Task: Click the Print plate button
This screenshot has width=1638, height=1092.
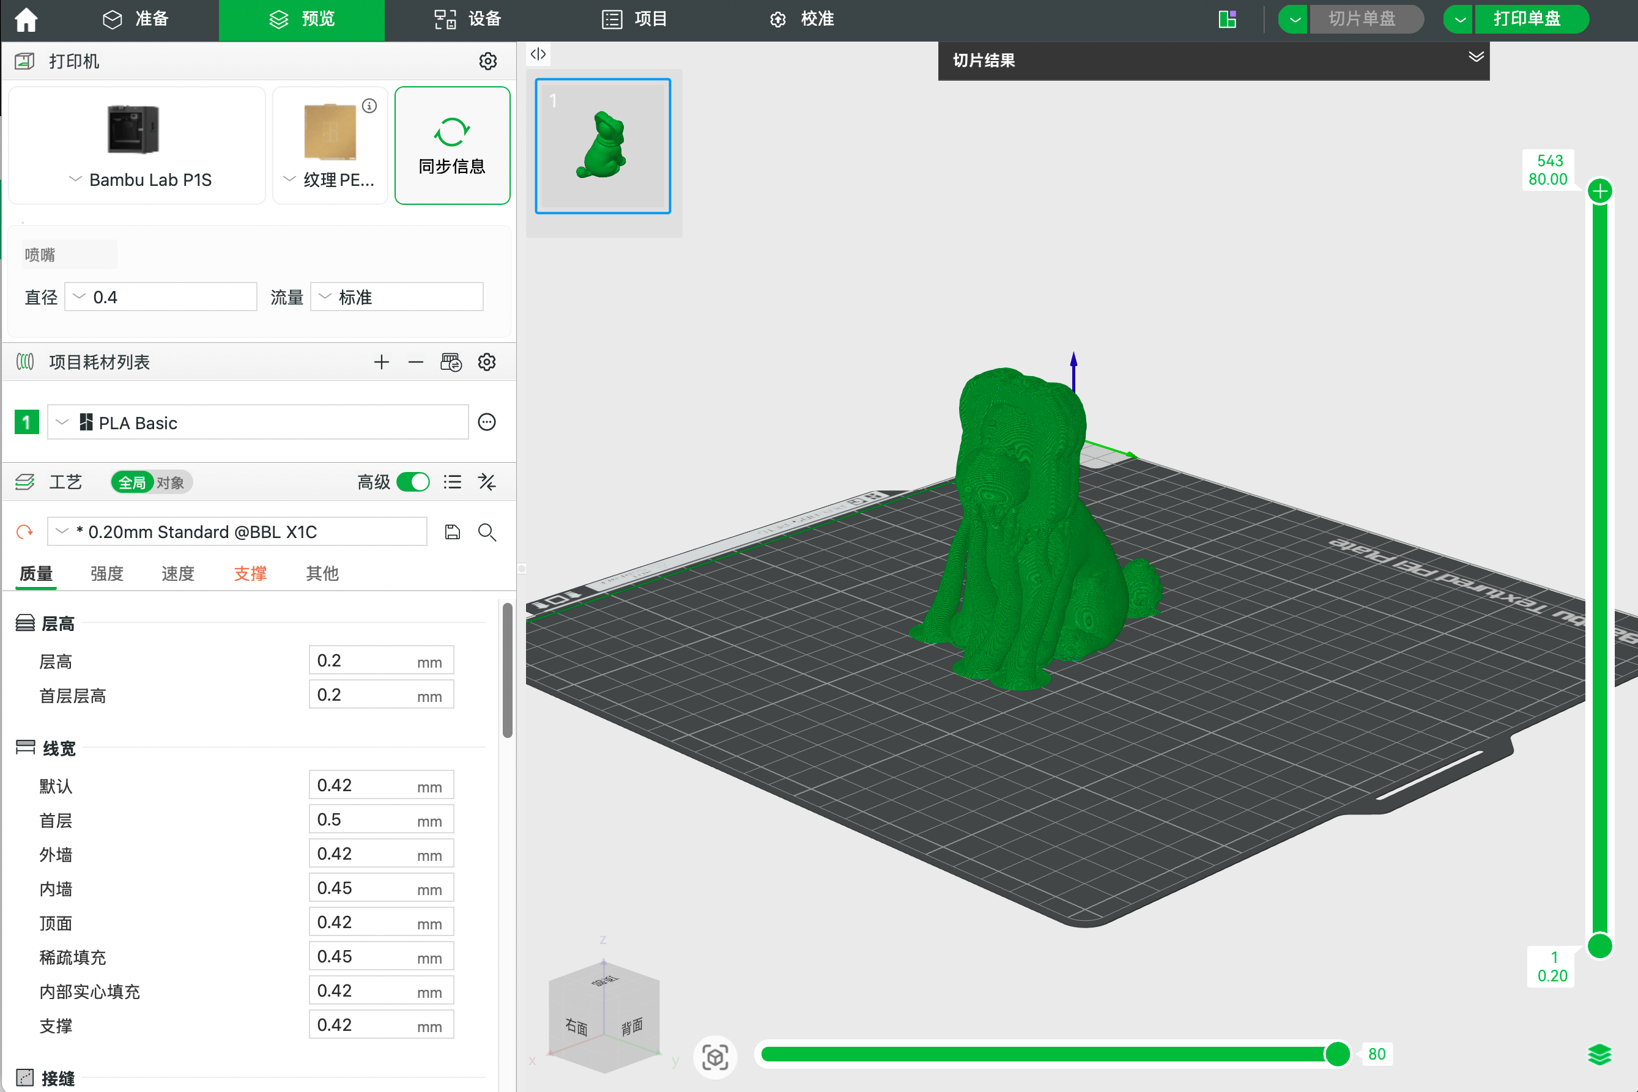Action: tap(1532, 20)
